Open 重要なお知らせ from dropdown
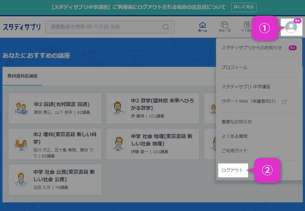305x211 pixels. [237, 122]
